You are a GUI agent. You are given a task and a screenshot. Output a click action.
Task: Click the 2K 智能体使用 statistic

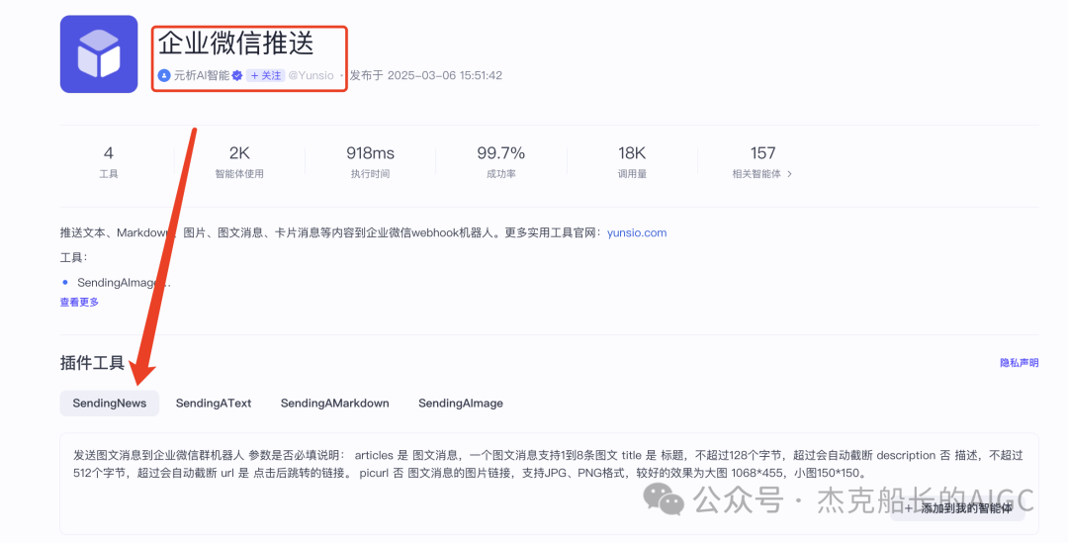239,162
